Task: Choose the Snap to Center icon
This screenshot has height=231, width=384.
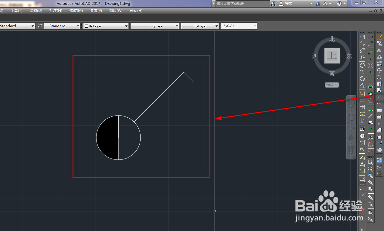Action: point(371,87)
